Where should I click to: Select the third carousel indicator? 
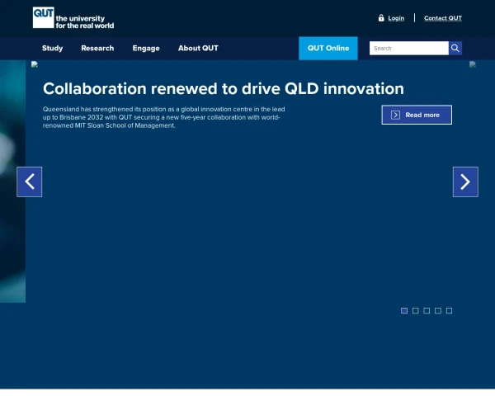427,311
